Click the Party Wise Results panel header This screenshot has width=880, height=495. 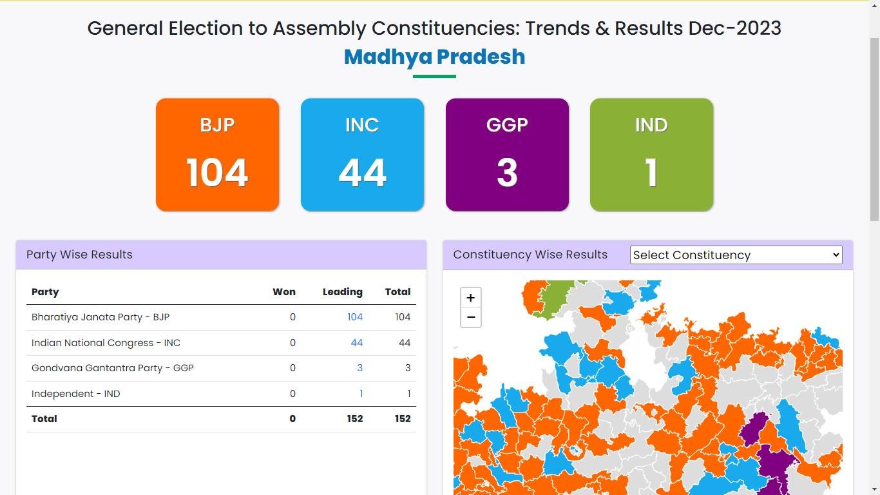(x=80, y=255)
